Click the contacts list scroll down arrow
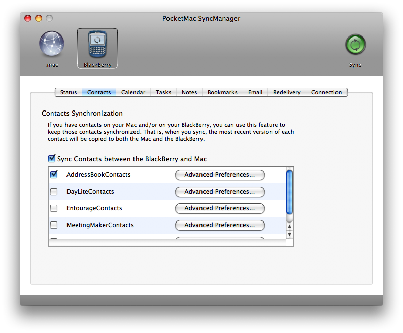The width and height of the screenshot is (403, 333). (289, 235)
